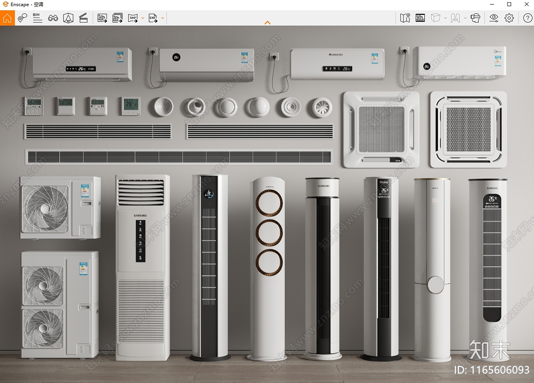Viewport: 534px width, 383px height.
Task: Click the Batch rendering export icon
Action: (x=117, y=18)
